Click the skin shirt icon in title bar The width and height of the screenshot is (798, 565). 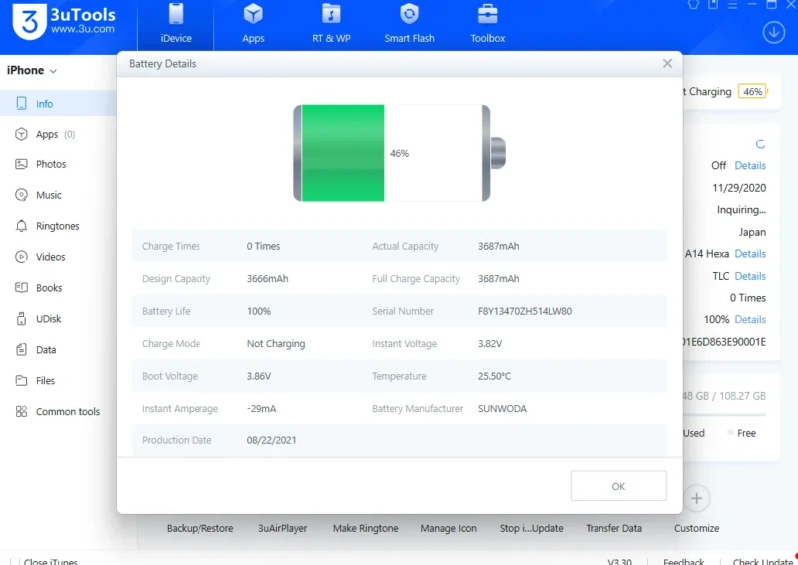(x=693, y=4)
